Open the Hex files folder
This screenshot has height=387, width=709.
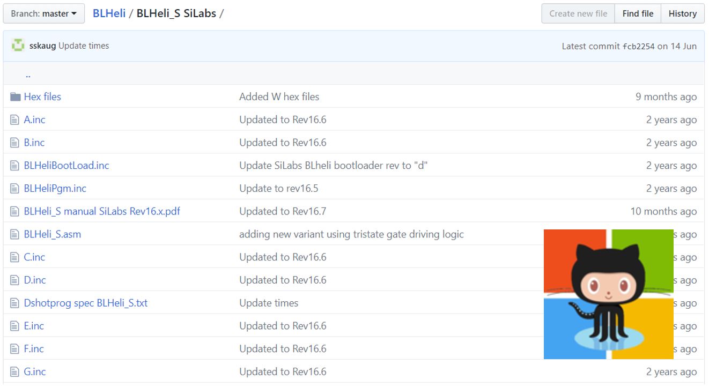pos(42,97)
